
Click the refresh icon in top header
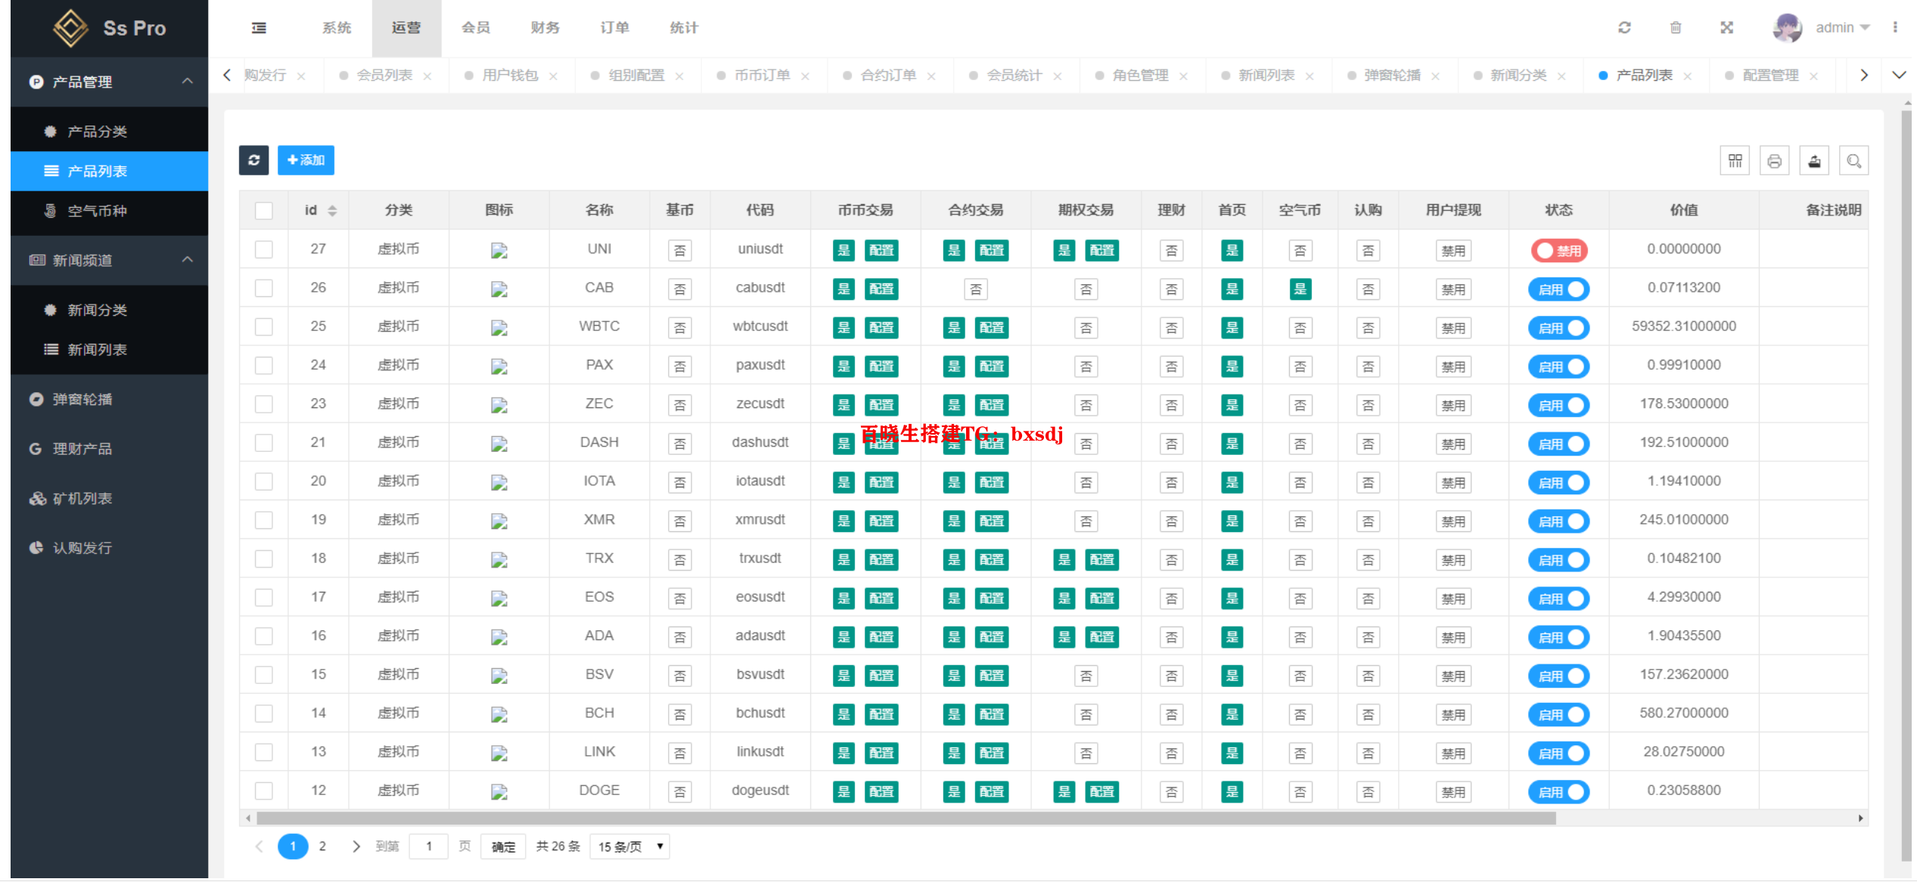[x=1624, y=28]
